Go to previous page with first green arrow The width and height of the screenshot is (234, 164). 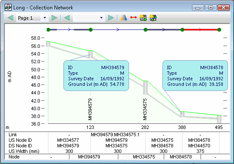click(x=10, y=18)
